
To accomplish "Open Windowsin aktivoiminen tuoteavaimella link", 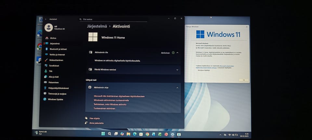I will pyautogui.click(x=111, y=100).
